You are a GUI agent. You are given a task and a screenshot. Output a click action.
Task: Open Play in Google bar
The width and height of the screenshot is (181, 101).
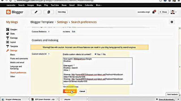[x=46, y=5]
